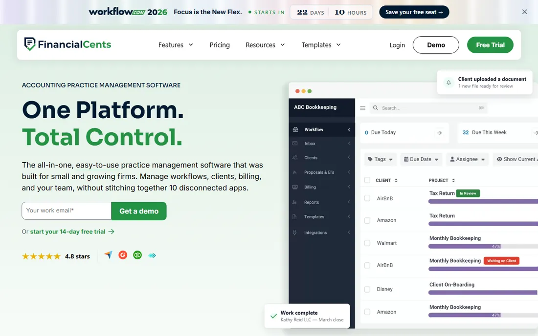Click the AirBnB Tax Return progress bar
This screenshot has height=336, width=538.
[x=483, y=201]
